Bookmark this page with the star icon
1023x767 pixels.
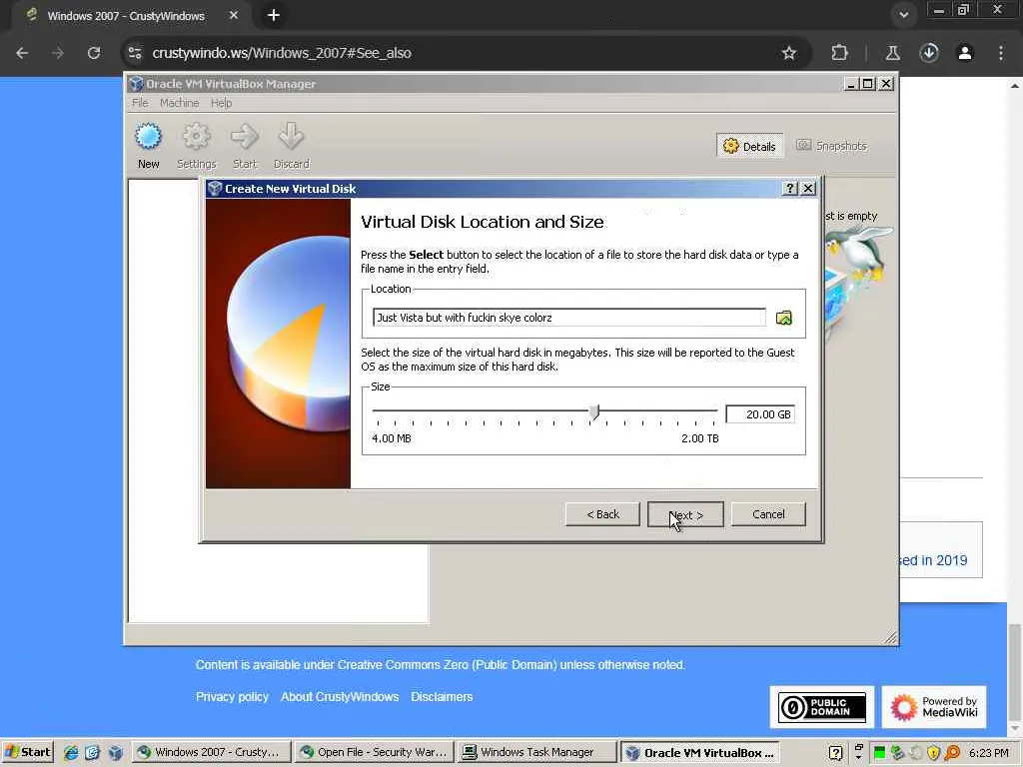(x=789, y=53)
